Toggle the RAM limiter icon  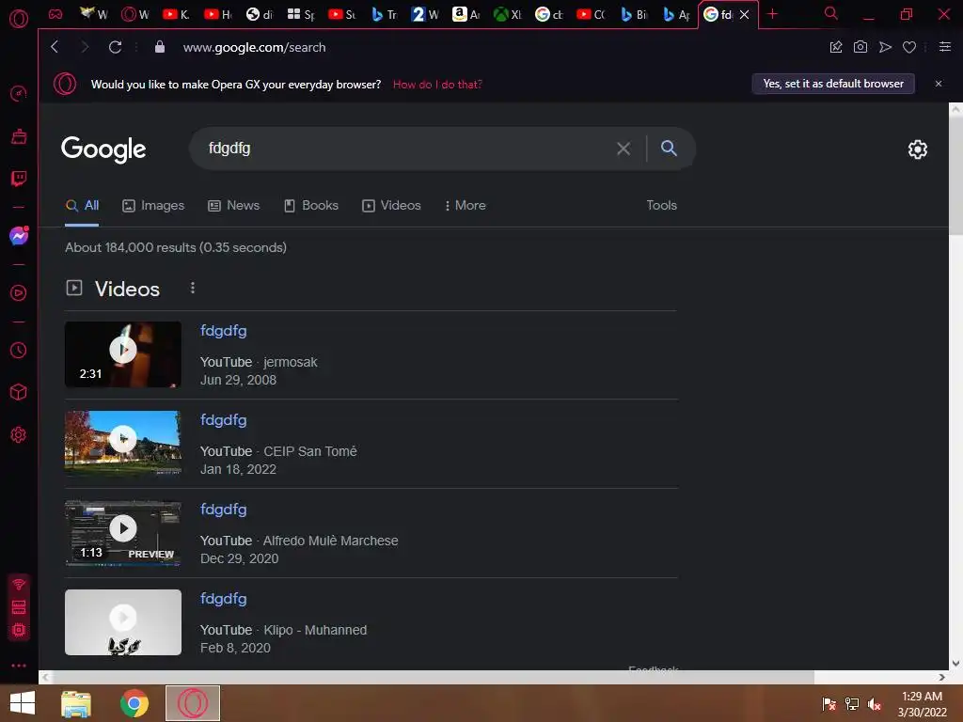click(19, 607)
